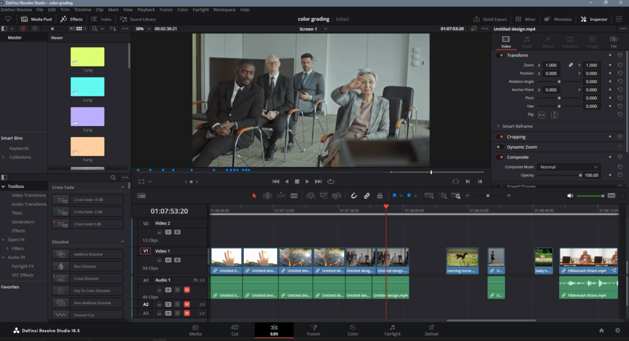
Task: Start forward playback in the viewer
Action: pyautogui.click(x=307, y=181)
